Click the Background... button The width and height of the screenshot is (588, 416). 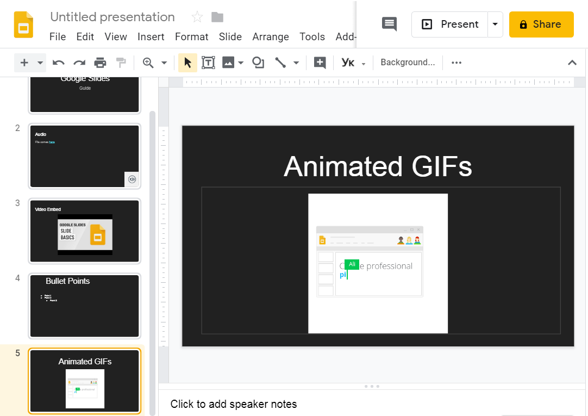click(x=408, y=63)
